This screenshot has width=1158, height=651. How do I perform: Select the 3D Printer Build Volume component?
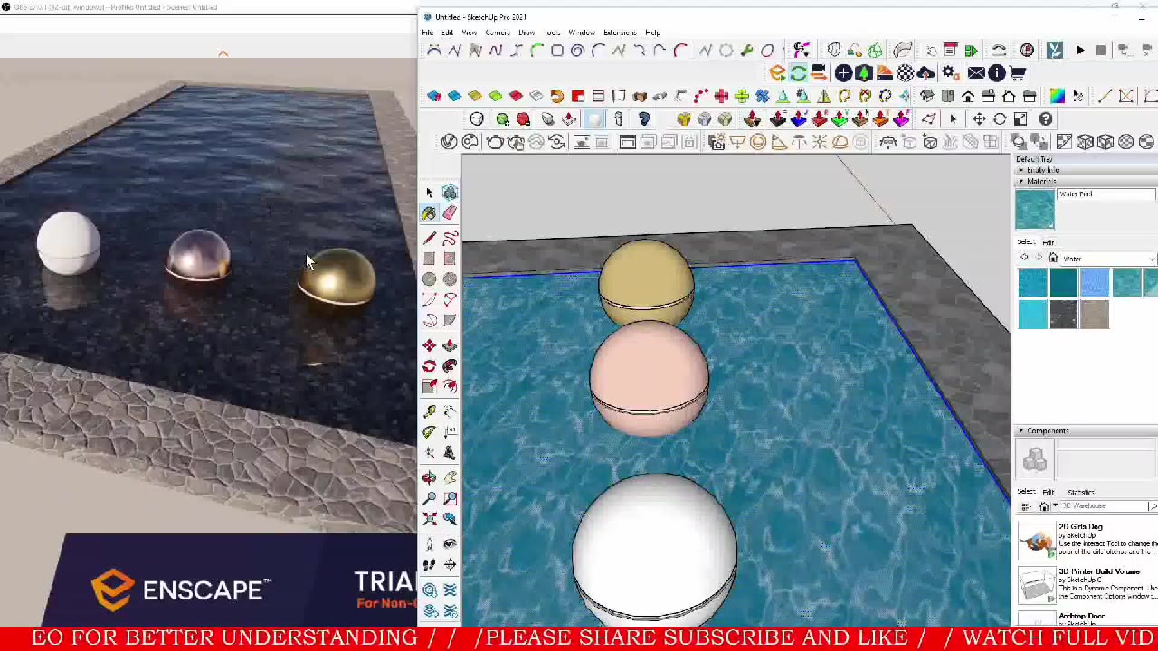click(1086, 584)
